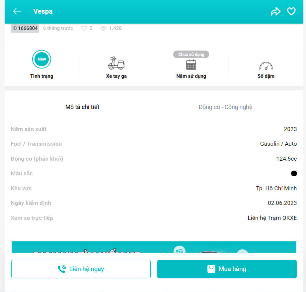Click the 1.428 views count
306x292 pixels.
coord(115,28)
